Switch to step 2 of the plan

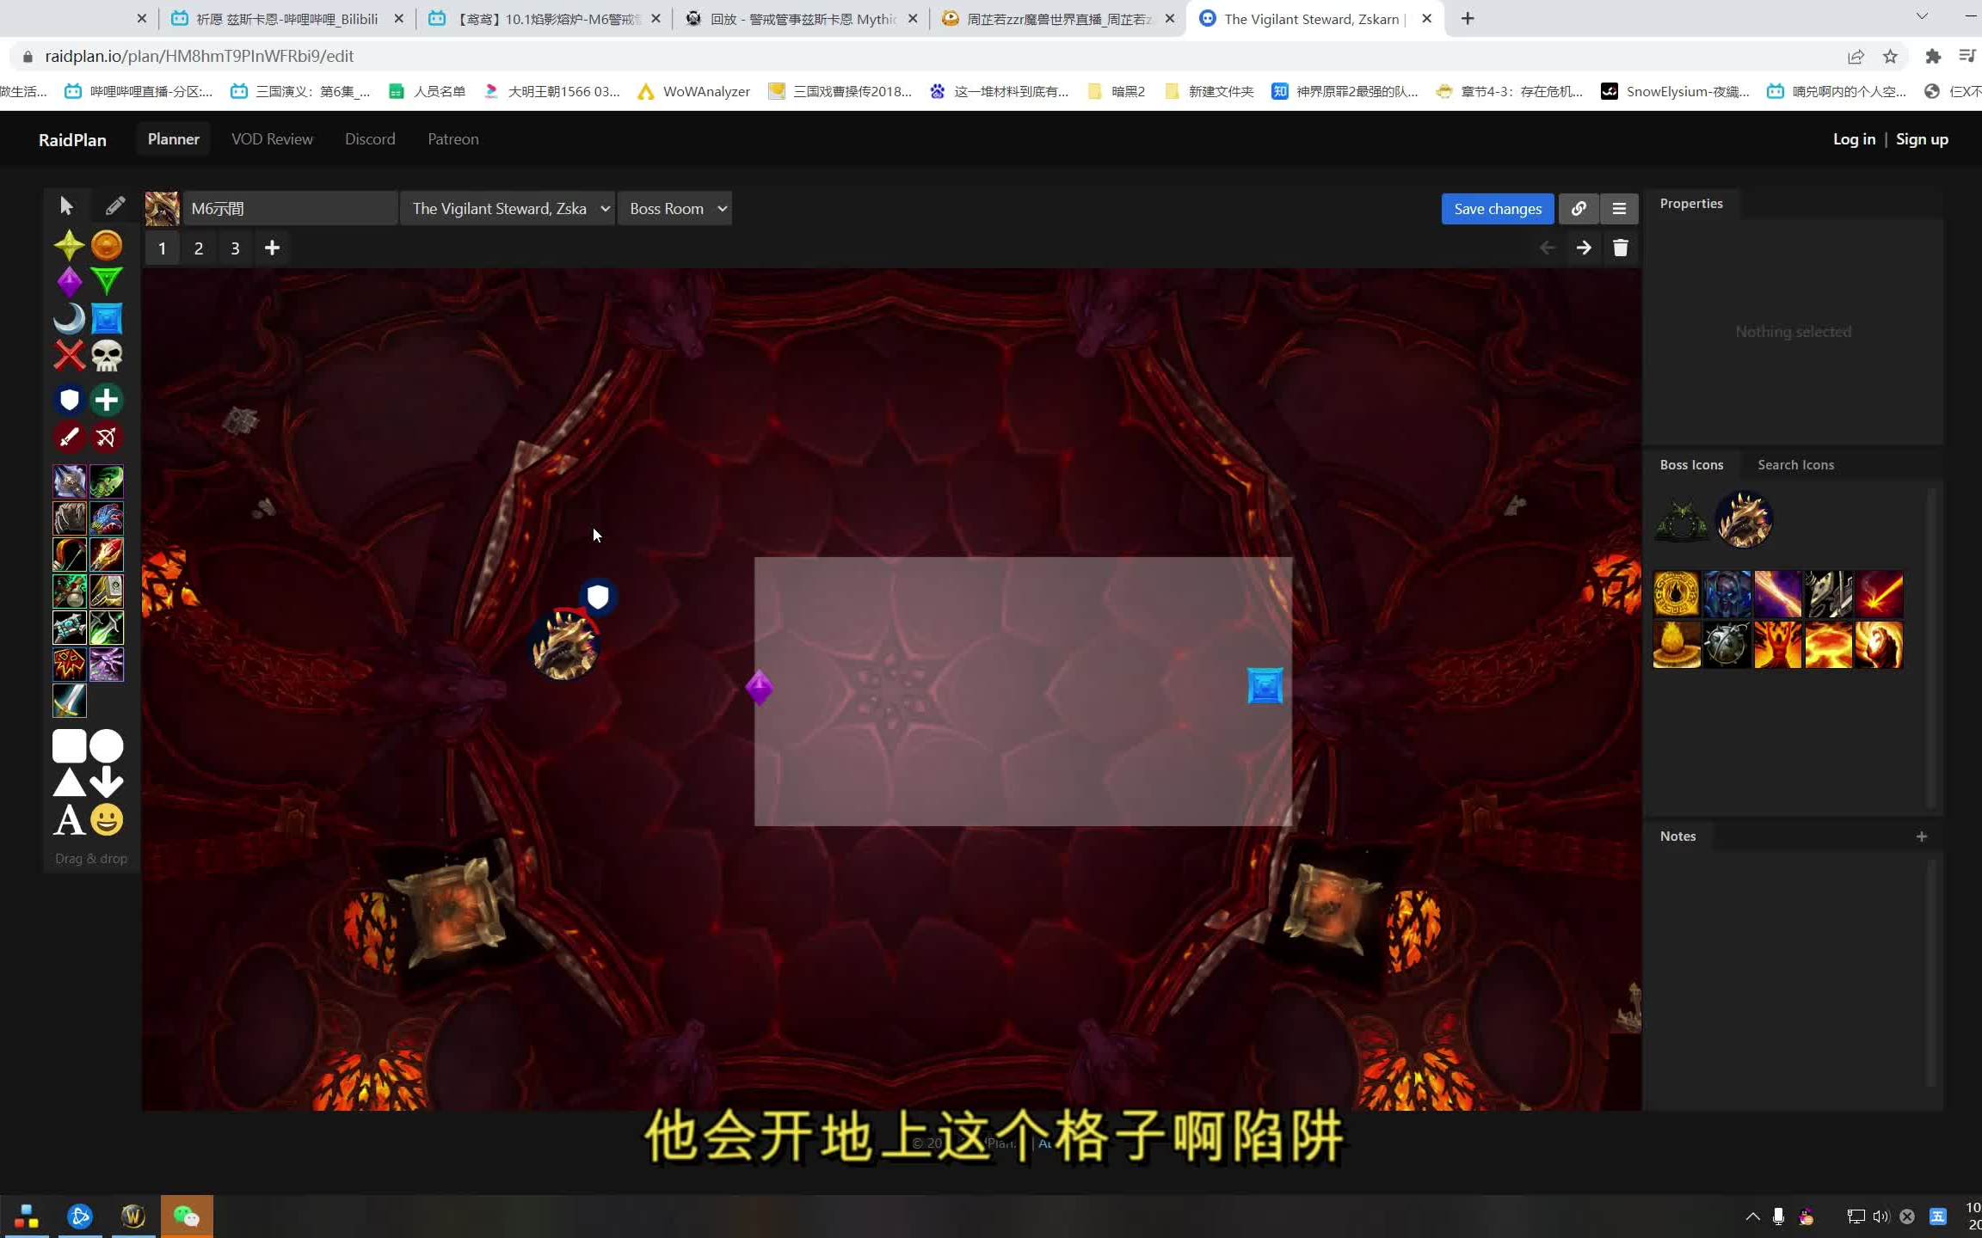(199, 248)
